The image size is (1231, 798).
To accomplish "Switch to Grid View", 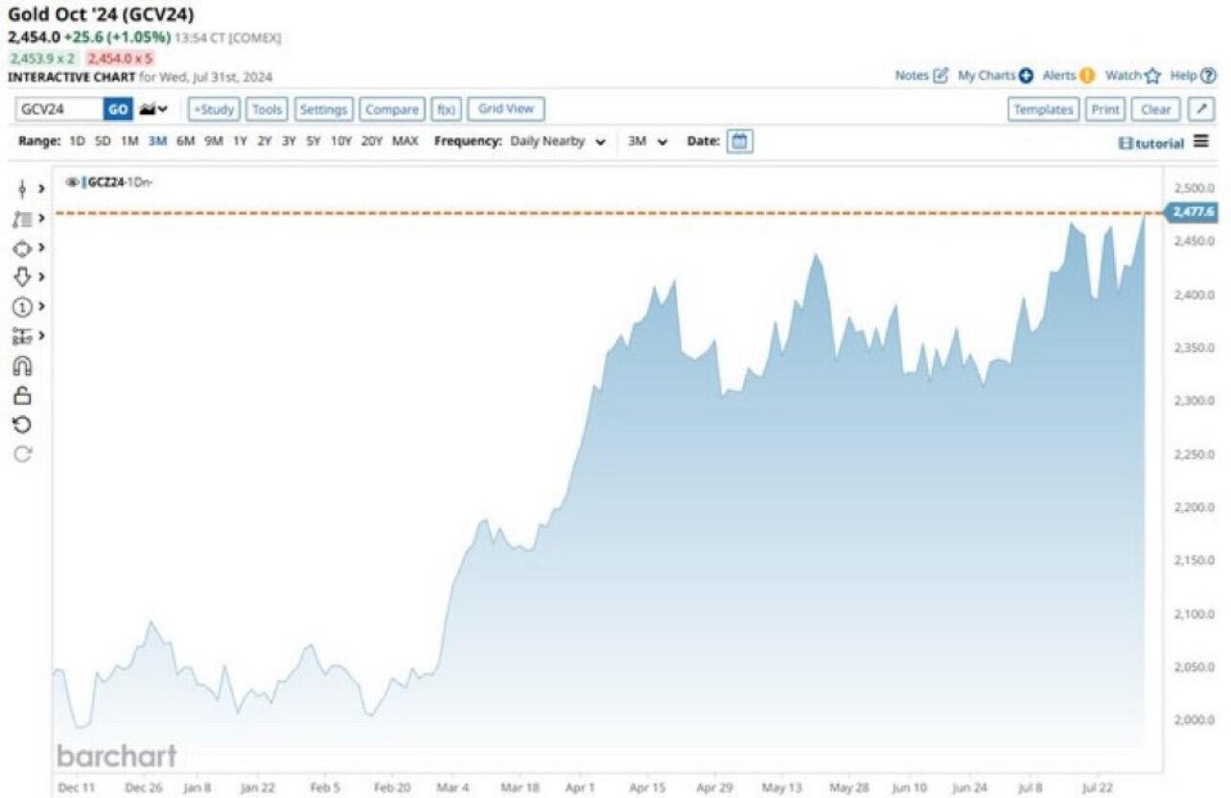I will coord(506,109).
